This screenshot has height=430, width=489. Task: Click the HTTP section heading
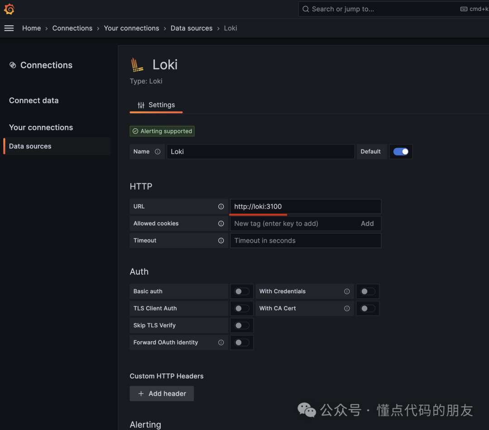[x=141, y=186]
